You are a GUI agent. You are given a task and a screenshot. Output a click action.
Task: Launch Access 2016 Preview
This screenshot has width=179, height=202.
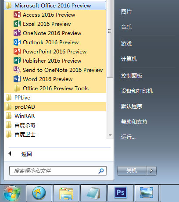tap(55, 15)
